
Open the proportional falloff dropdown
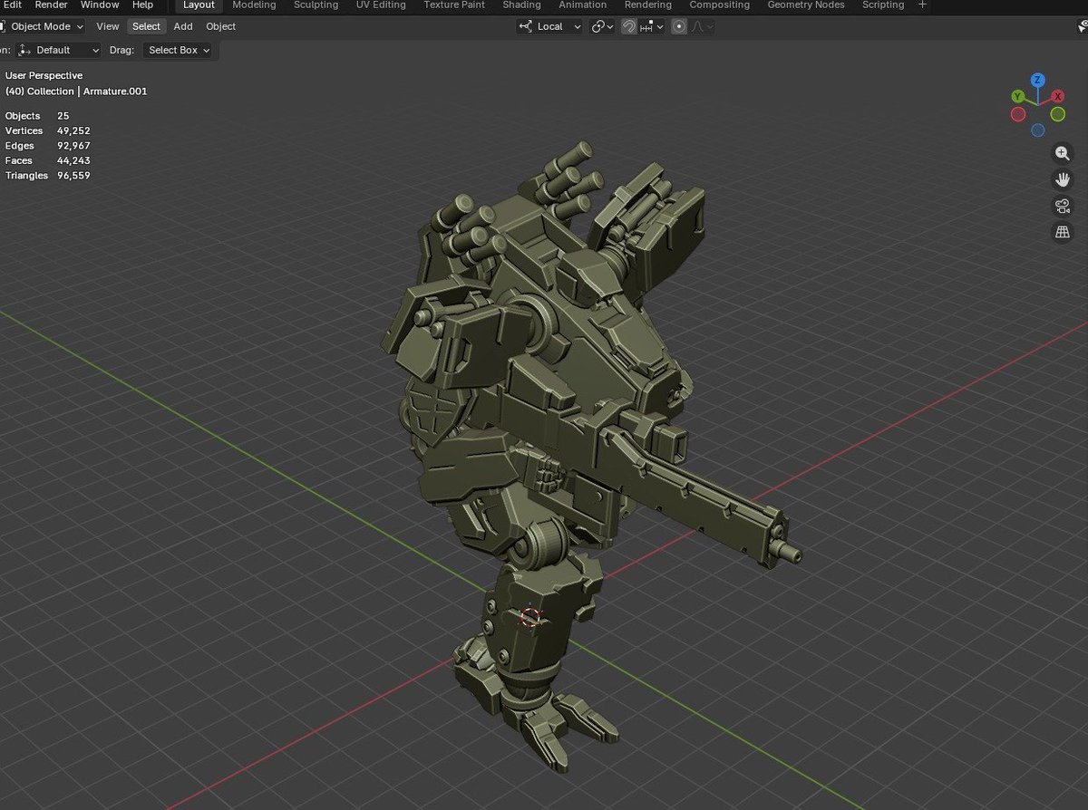pos(703,26)
